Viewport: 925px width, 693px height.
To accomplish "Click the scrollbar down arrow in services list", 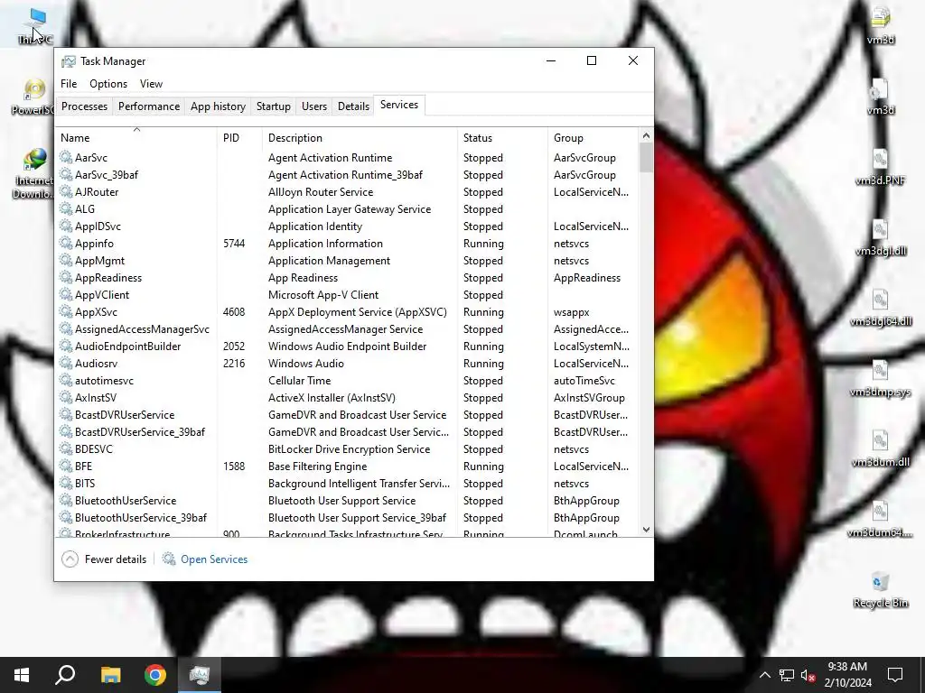I will 646,530.
